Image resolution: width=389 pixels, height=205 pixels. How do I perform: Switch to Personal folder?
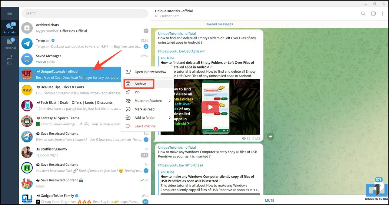tap(9, 44)
